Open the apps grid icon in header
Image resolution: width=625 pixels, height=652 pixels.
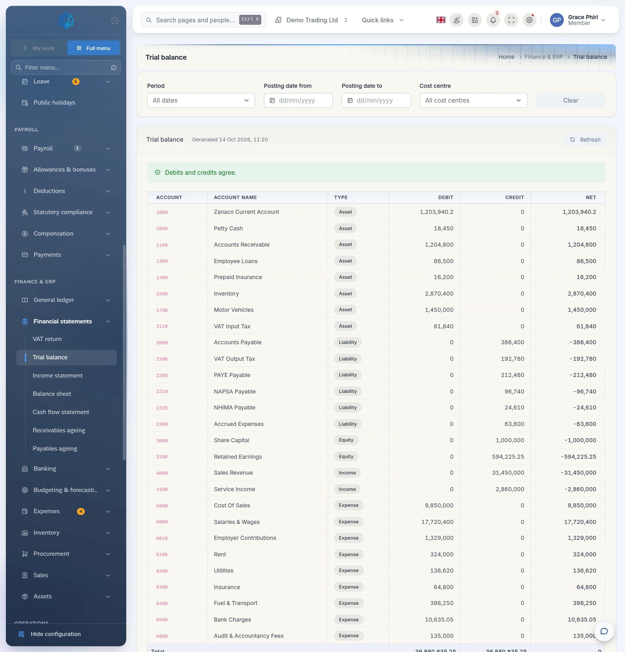[x=475, y=20]
